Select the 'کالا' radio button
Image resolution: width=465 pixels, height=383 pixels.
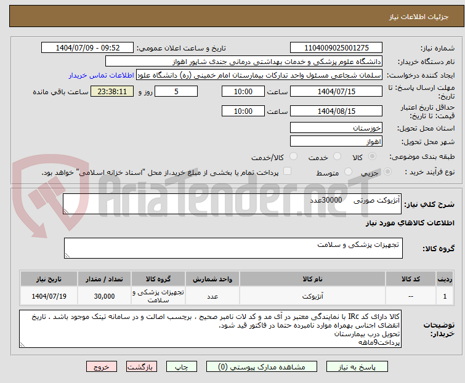coord(372,156)
